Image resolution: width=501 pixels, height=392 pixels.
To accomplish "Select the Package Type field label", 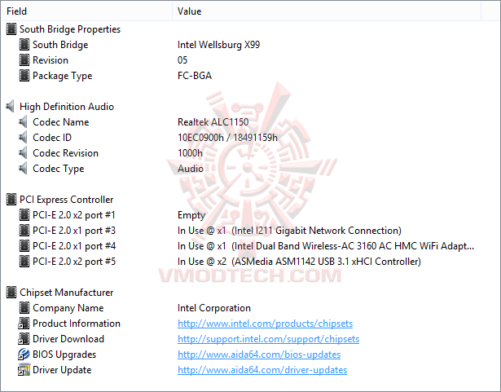I will pyautogui.click(x=63, y=76).
